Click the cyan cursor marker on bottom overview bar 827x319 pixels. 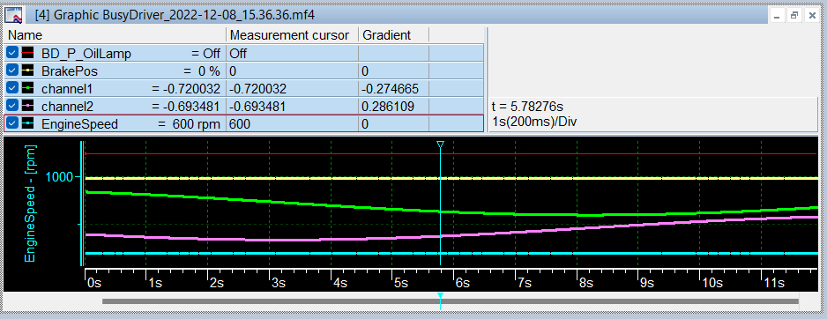(x=441, y=296)
